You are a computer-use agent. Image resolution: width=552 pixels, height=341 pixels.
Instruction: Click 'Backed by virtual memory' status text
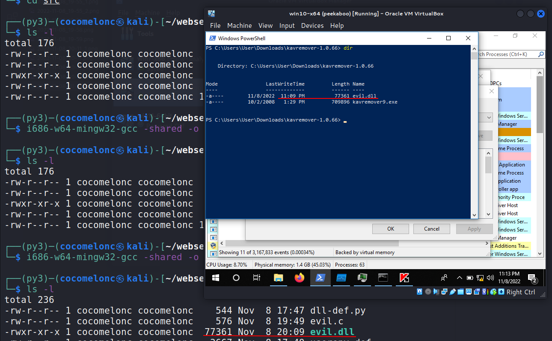[x=365, y=252]
